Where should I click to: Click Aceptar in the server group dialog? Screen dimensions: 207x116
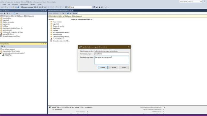click(x=103, y=67)
